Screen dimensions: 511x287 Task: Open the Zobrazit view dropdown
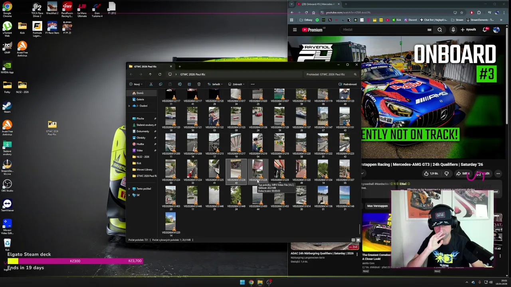[236, 84]
